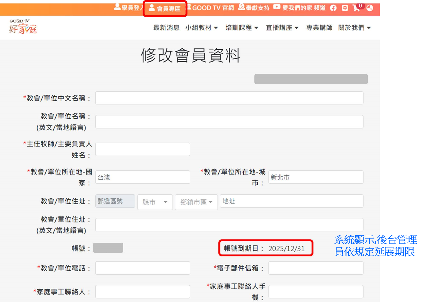
Task: Expand 培訓課程 menu
Action: 242,28
